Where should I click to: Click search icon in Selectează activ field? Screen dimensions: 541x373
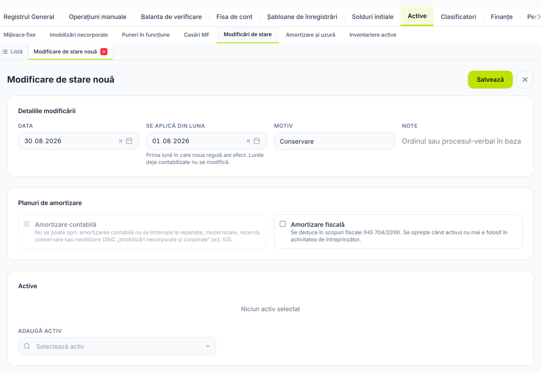[x=27, y=346]
